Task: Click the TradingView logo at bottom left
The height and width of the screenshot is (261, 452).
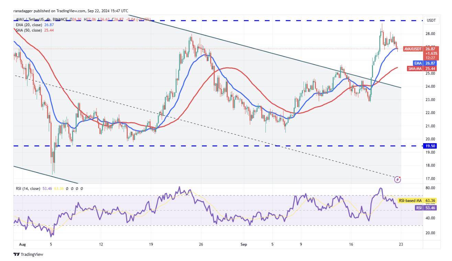Action: 28,254
